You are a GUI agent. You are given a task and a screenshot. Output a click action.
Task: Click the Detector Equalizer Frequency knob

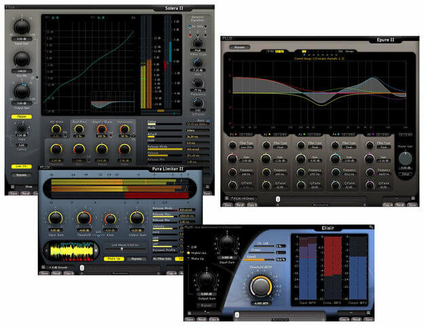click(x=197, y=83)
